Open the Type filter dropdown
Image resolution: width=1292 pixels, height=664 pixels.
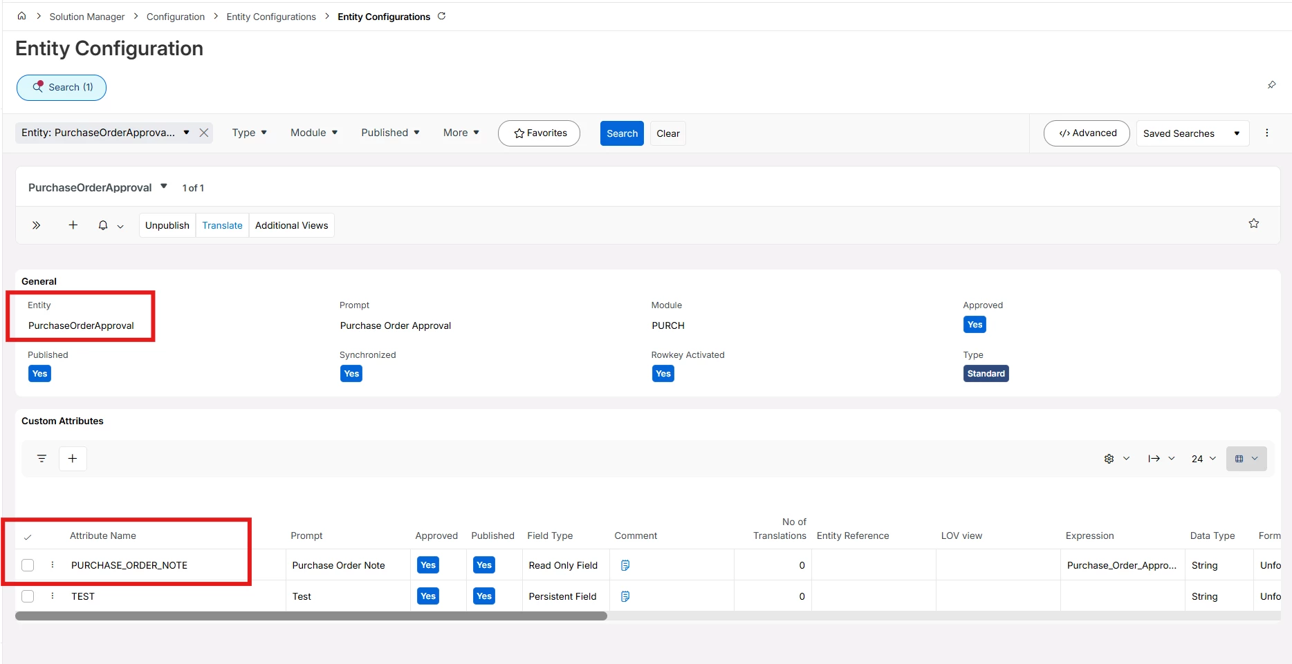pyautogui.click(x=249, y=133)
